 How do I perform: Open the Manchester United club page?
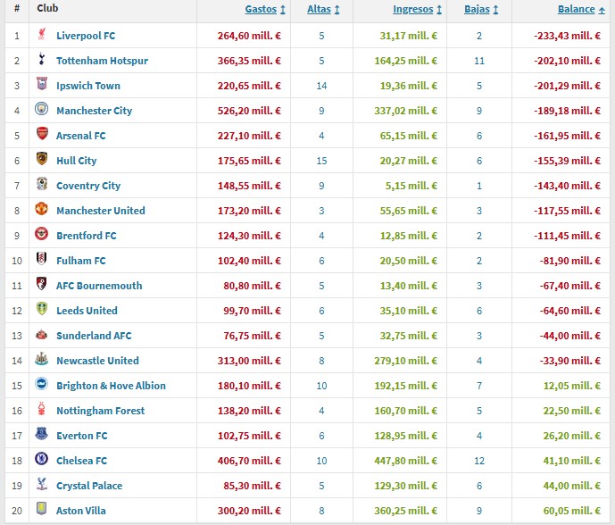coord(100,211)
